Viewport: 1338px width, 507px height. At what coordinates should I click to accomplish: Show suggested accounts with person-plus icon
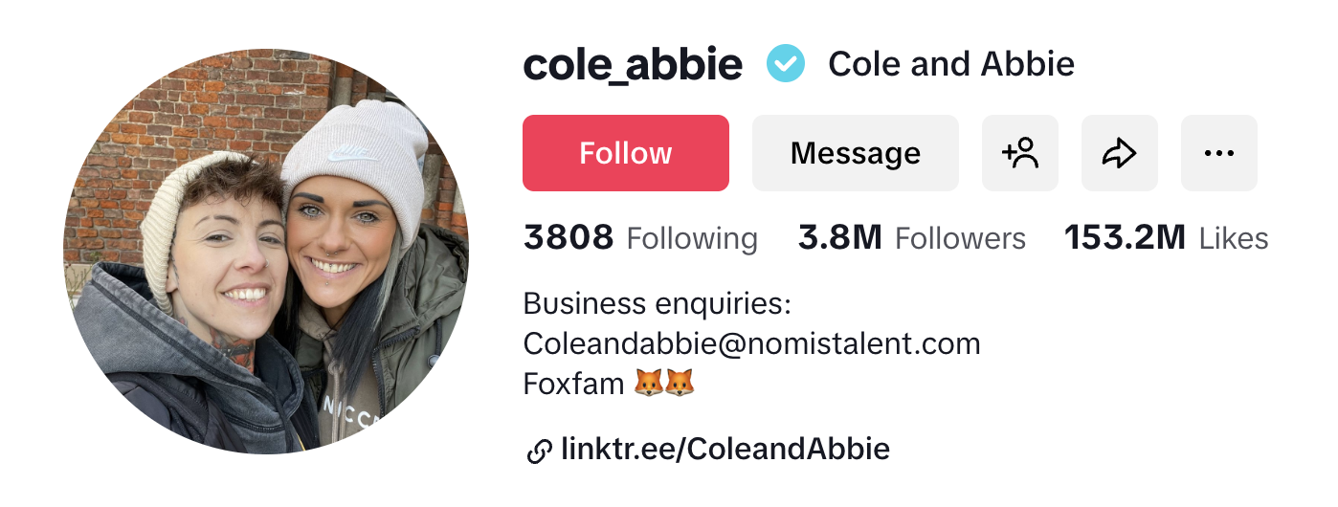pyautogui.click(x=1020, y=153)
